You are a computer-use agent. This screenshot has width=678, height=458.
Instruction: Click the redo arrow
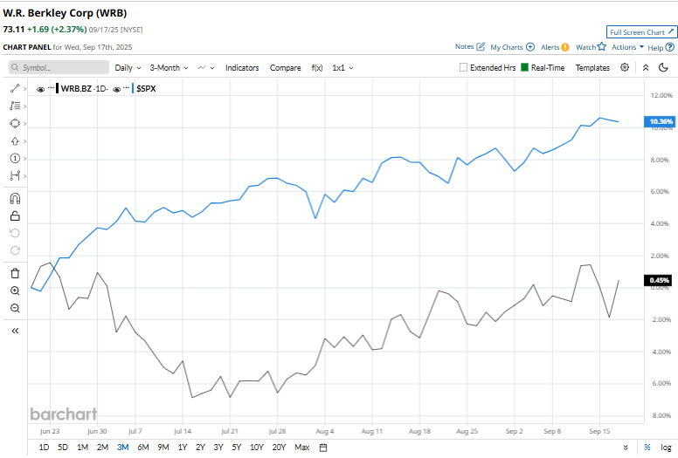pos(15,250)
